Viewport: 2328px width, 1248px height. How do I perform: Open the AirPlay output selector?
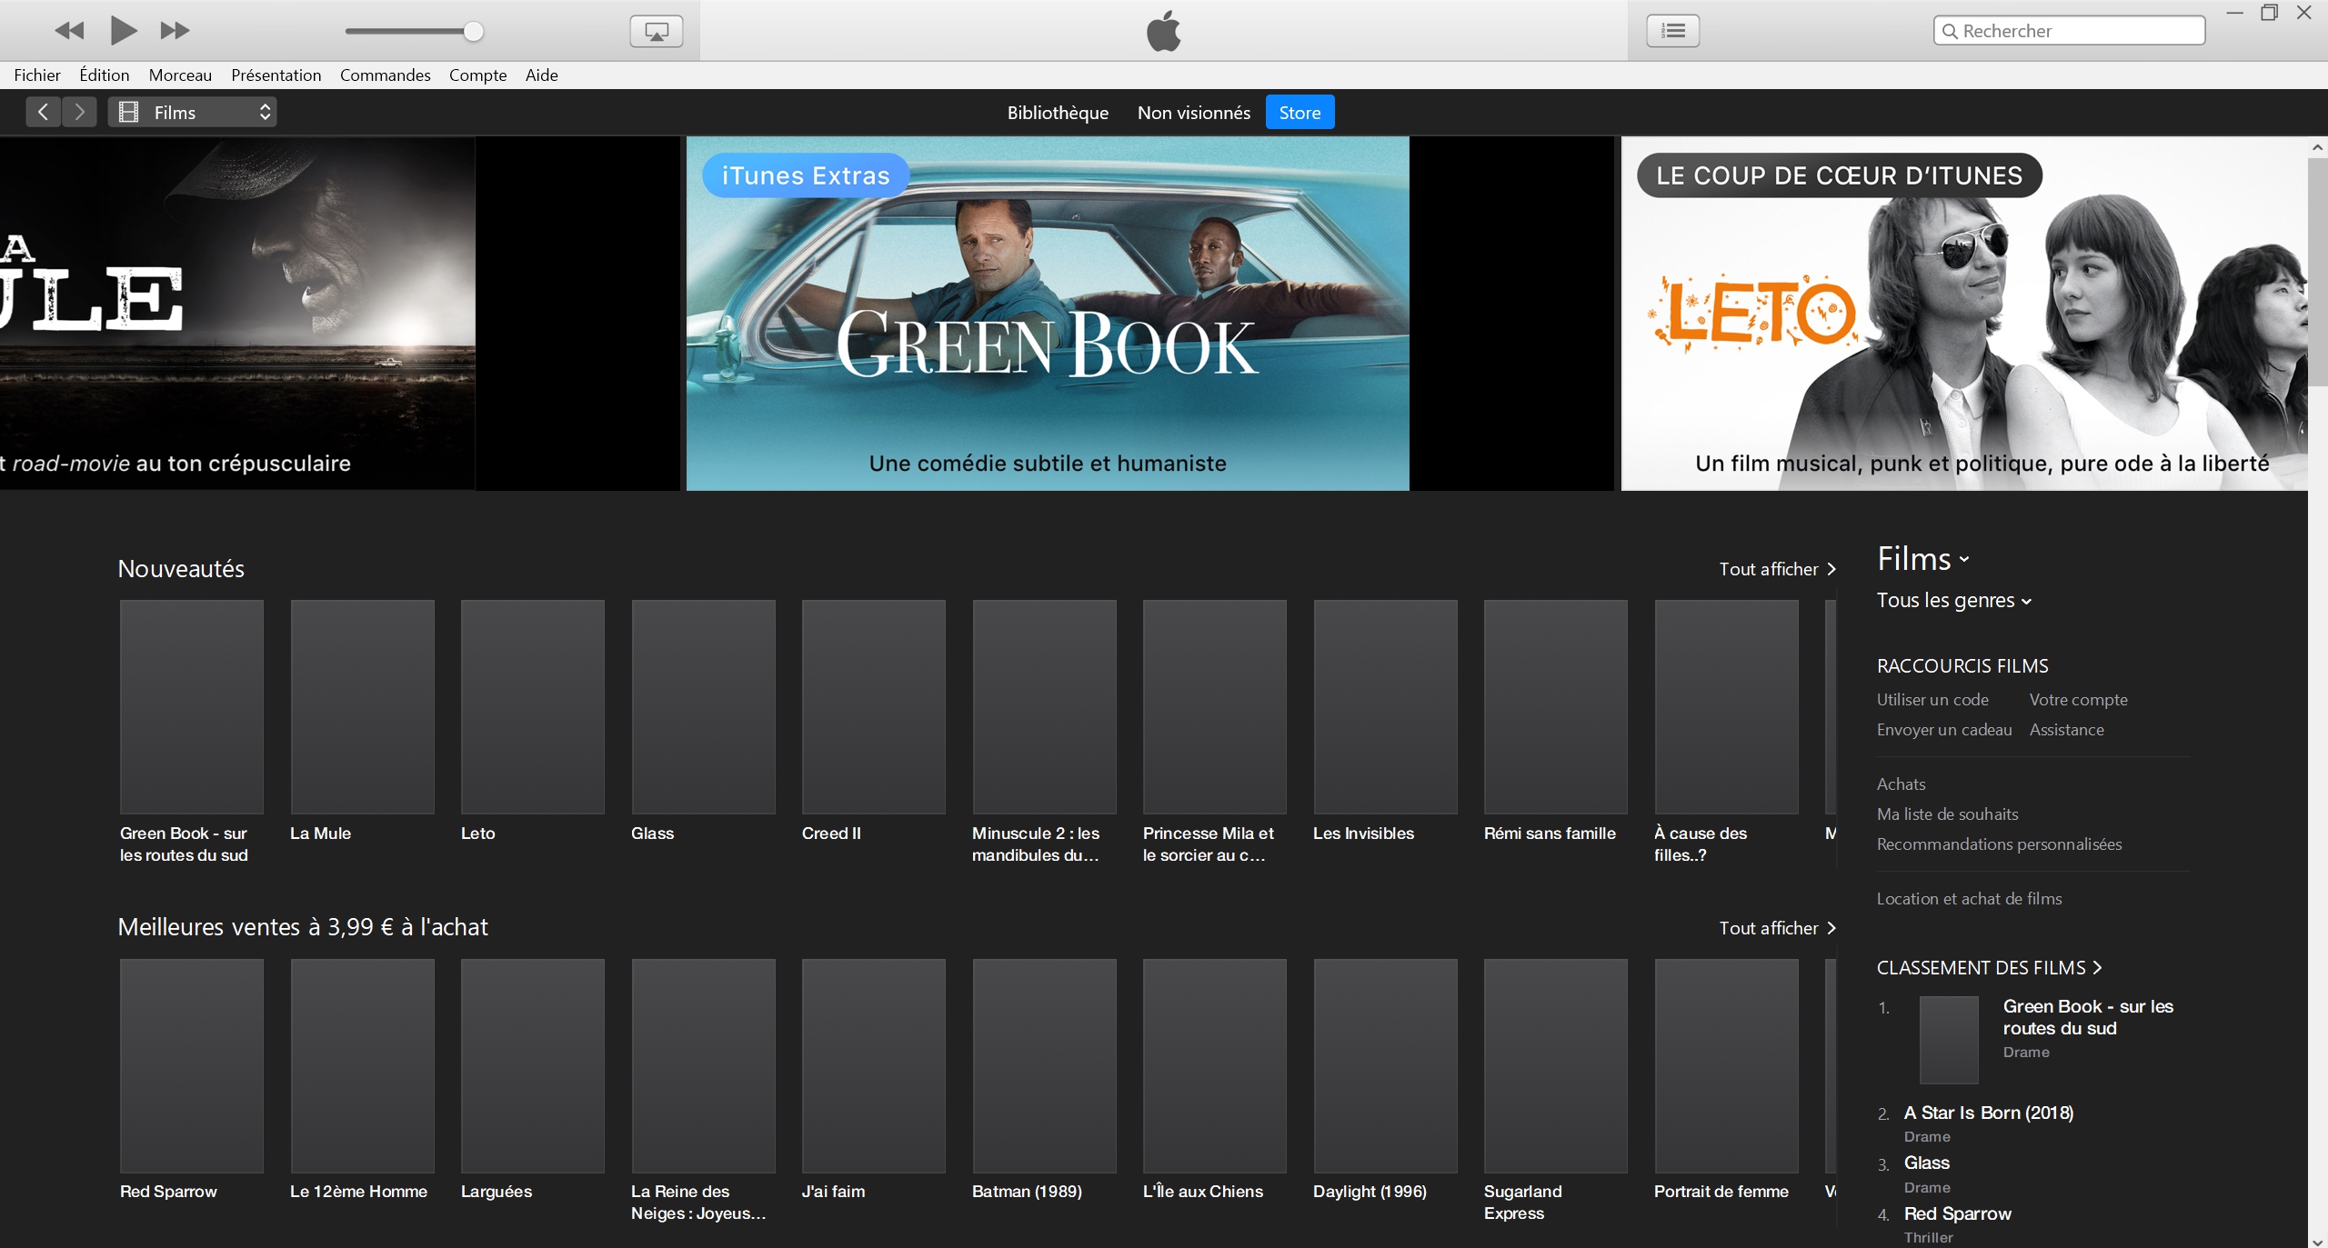[x=656, y=31]
